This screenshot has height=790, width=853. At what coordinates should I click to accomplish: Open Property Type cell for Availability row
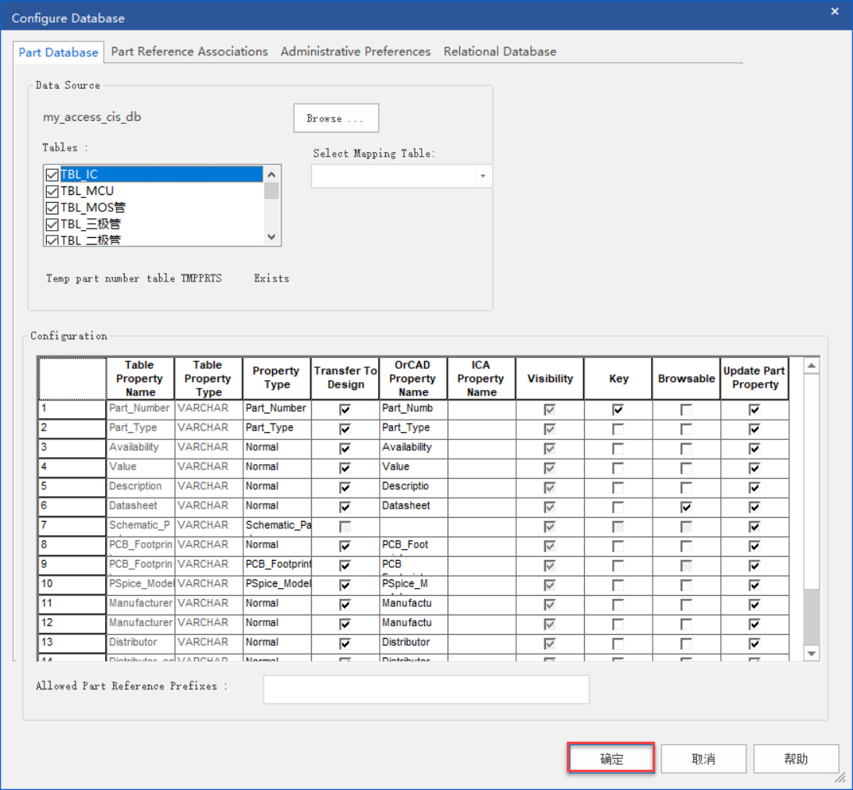(277, 448)
